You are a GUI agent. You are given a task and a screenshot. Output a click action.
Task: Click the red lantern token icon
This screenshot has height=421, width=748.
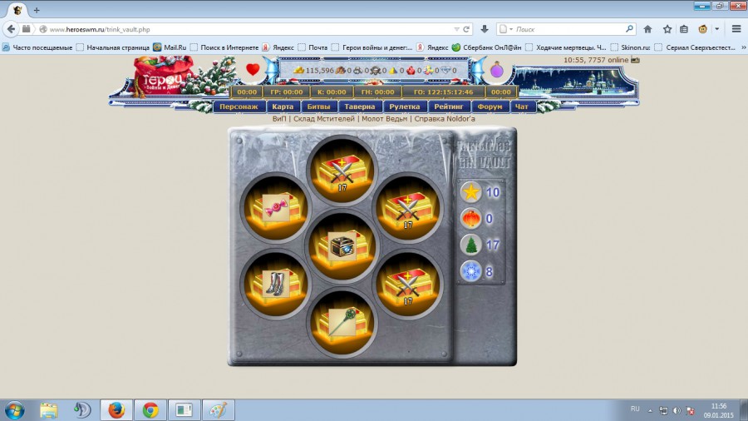coord(470,219)
